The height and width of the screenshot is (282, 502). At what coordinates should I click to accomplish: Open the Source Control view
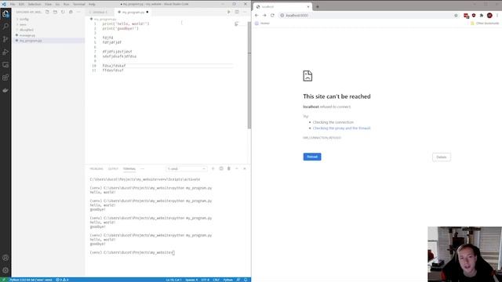click(5, 39)
